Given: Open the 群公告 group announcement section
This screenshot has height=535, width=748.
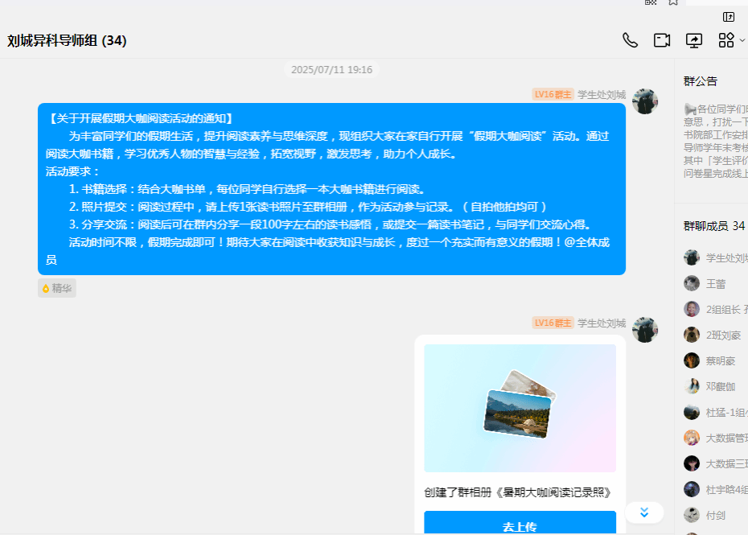Looking at the screenshot, I should coord(701,81).
